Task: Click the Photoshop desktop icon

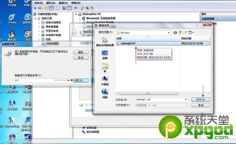Action: tap(12, 122)
